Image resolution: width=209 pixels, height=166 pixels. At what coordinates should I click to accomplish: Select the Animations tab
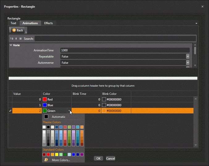[x=30, y=23]
